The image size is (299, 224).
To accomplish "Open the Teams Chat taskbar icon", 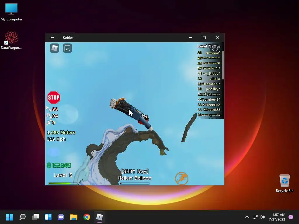I will 61,217.
